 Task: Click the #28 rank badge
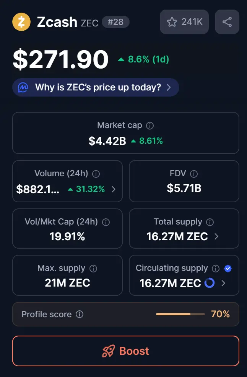tap(115, 22)
